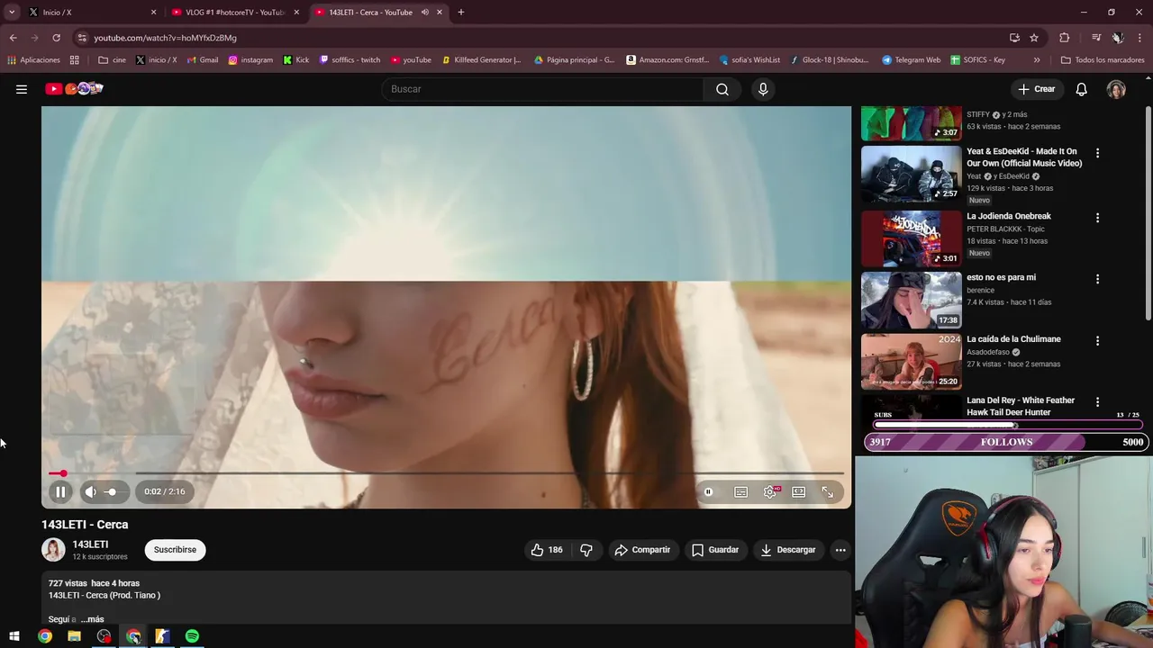Screen dimensions: 1153x648
Task: Open the instagram bookmark
Action: click(250, 60)
